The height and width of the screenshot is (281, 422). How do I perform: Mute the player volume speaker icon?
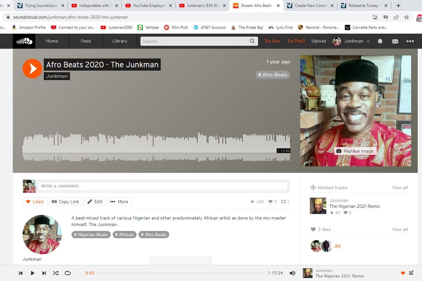[292, 273]
